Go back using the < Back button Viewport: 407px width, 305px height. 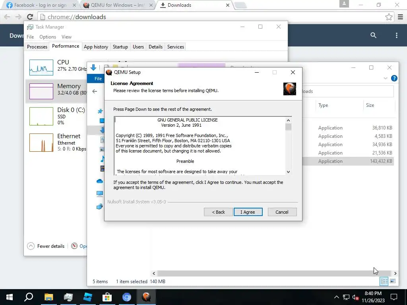(x=218, y=212)
